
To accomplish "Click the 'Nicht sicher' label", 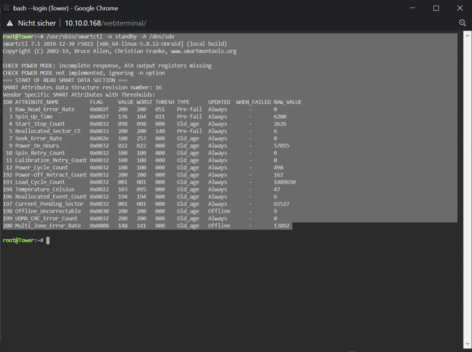I will point(37,23).
